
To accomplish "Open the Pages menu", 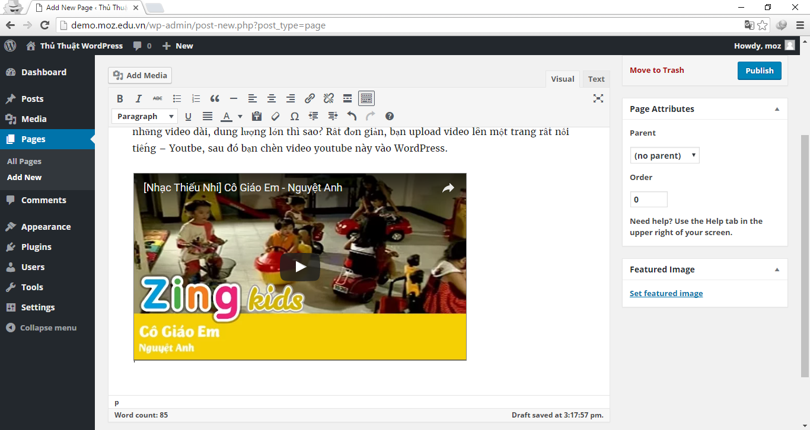I will point(47,139).
